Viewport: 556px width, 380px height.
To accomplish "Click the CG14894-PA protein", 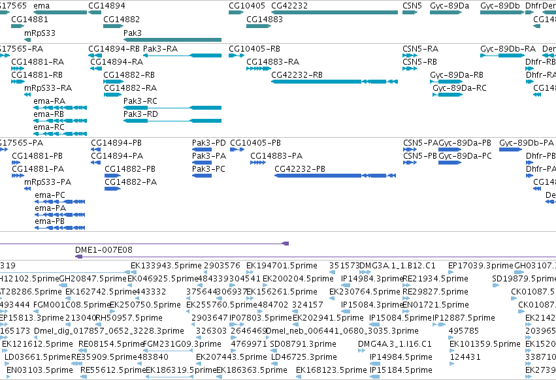I will coord(96,163).
